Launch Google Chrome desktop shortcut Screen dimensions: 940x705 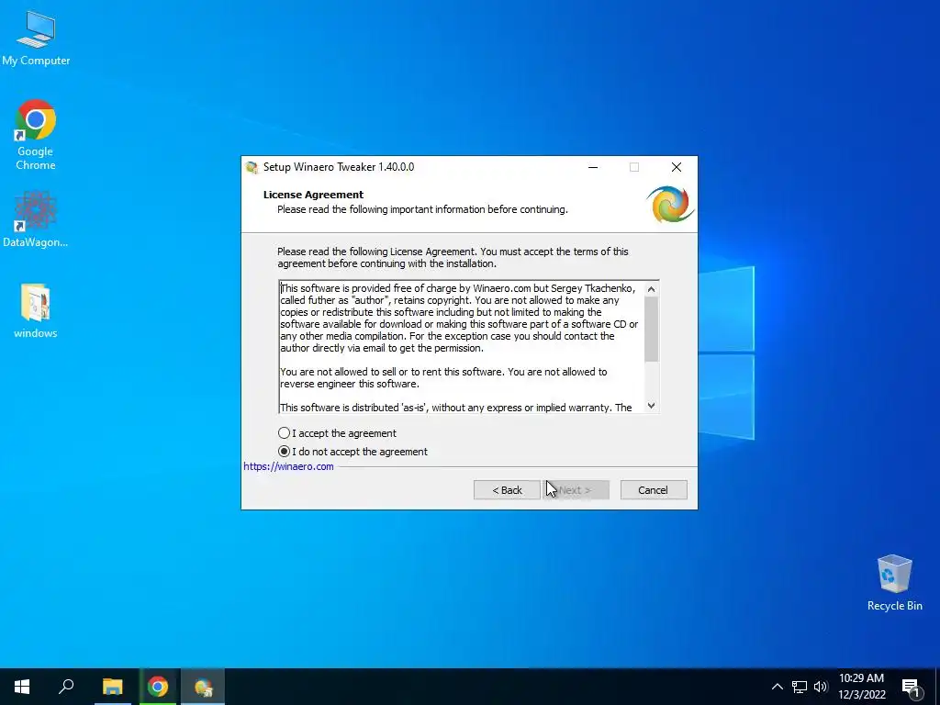(36, 135)
